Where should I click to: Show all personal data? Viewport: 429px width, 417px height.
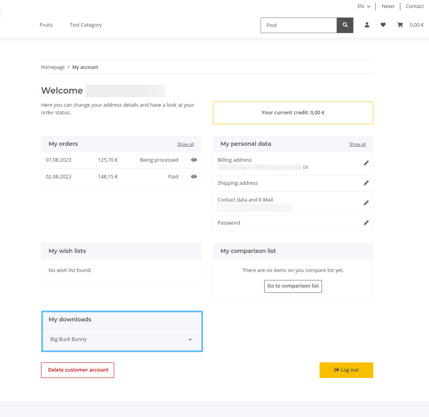(357, 144)
